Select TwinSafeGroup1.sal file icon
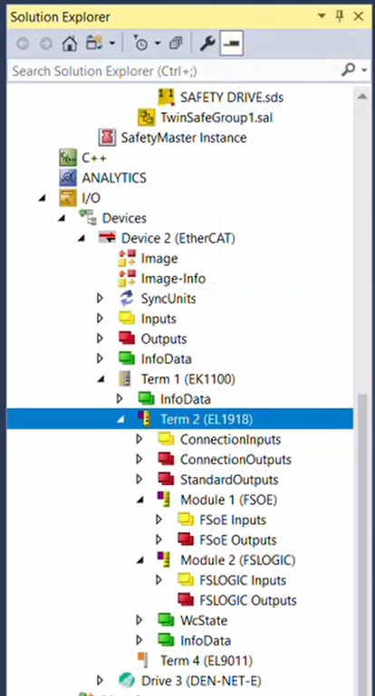The height and width of the screenshot is (696, 375). (x=146, y=117)
